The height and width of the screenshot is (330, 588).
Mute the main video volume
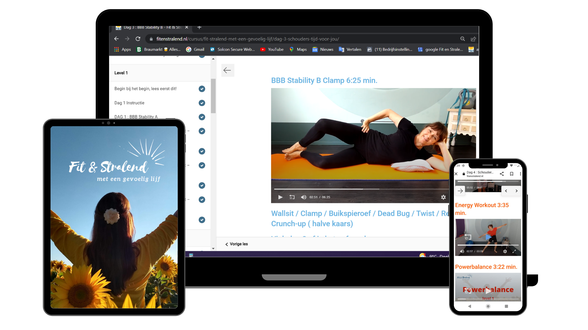[303, 197]
